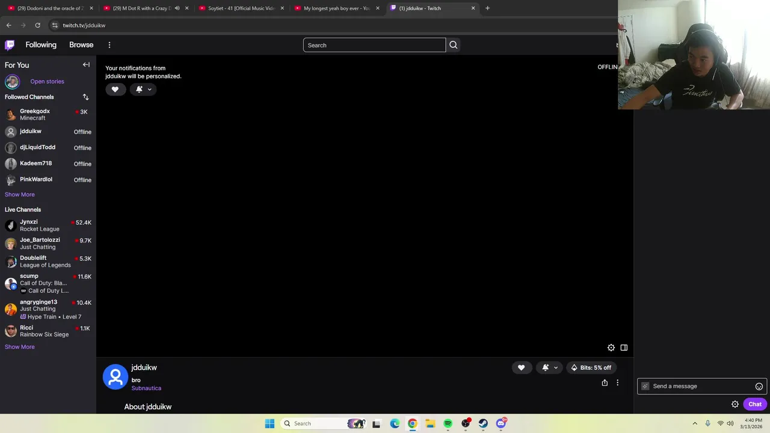Image resolution: width=770 pixels, height=433 pixels.
Task: Click the search magnifier button
Action: 453,45
